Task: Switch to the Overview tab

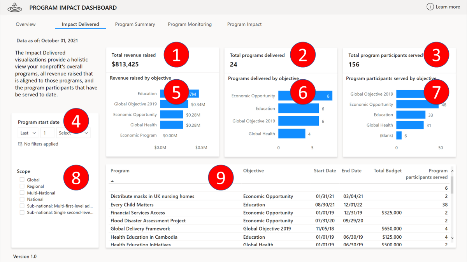Action: (x=26, y=24)
